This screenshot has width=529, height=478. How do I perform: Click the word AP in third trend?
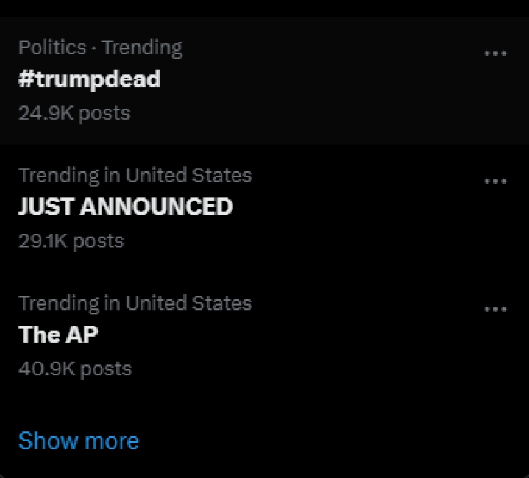(x=81, y=334)
